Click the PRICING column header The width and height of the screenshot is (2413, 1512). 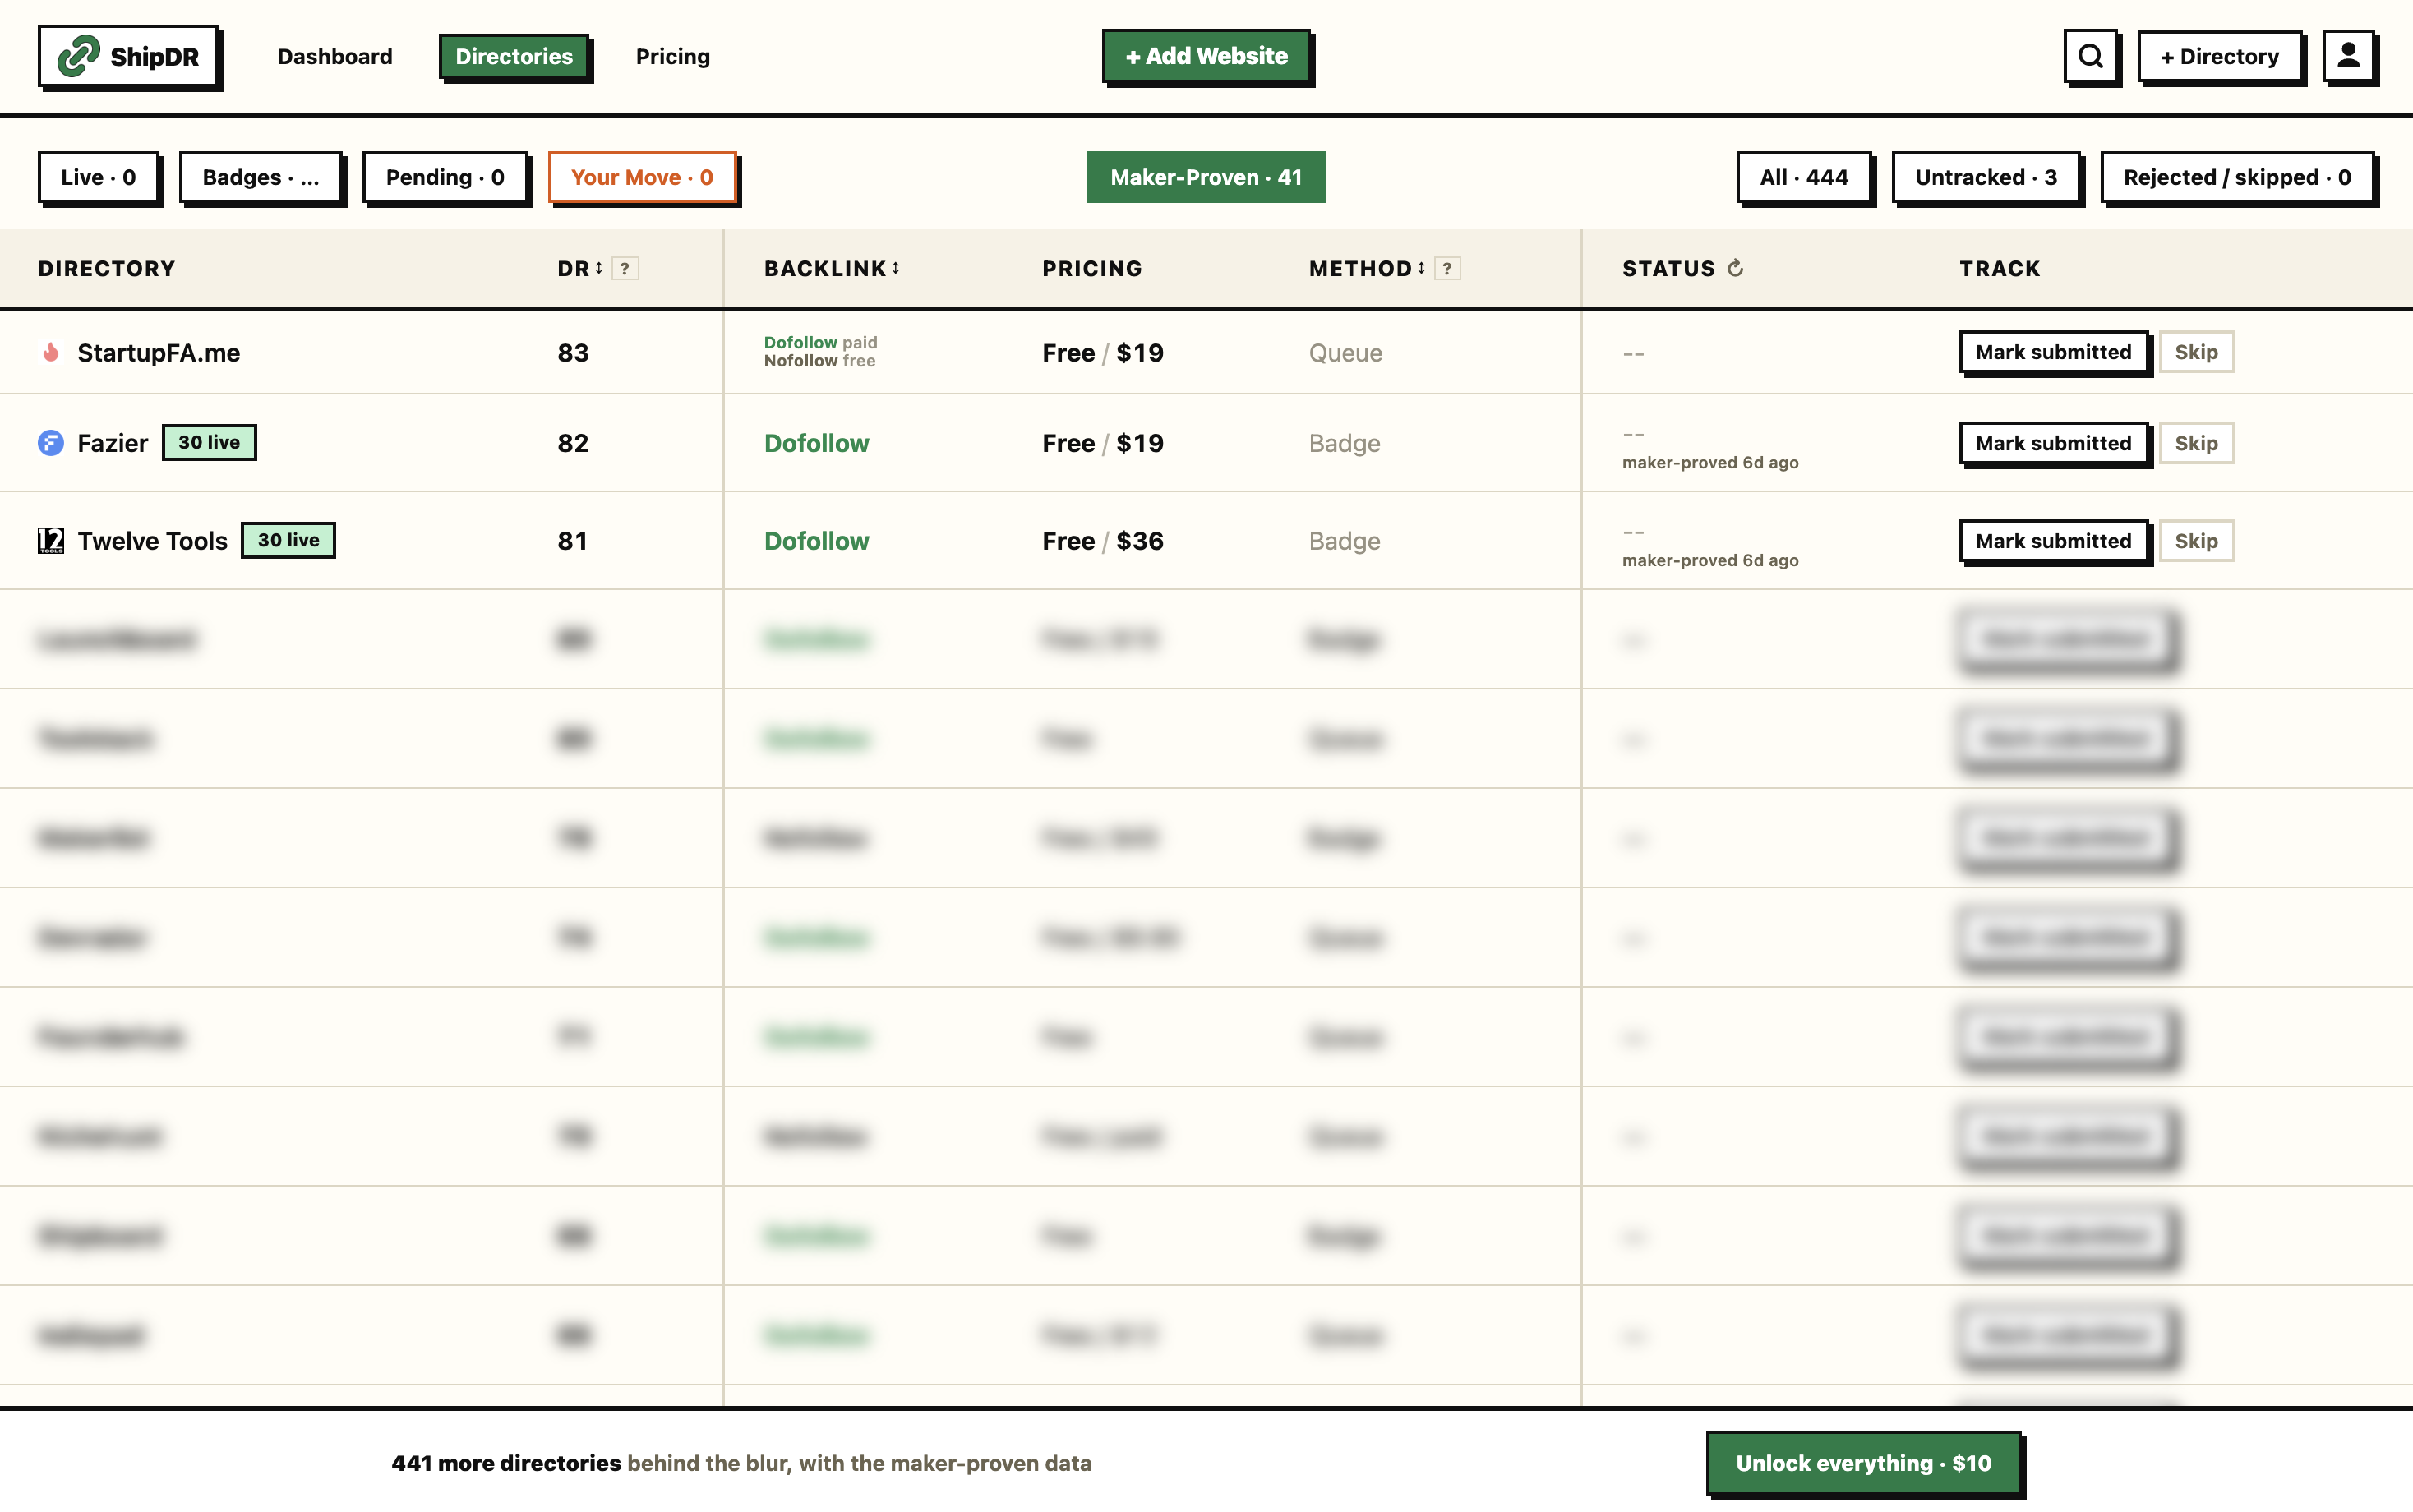click(1092, 268)
